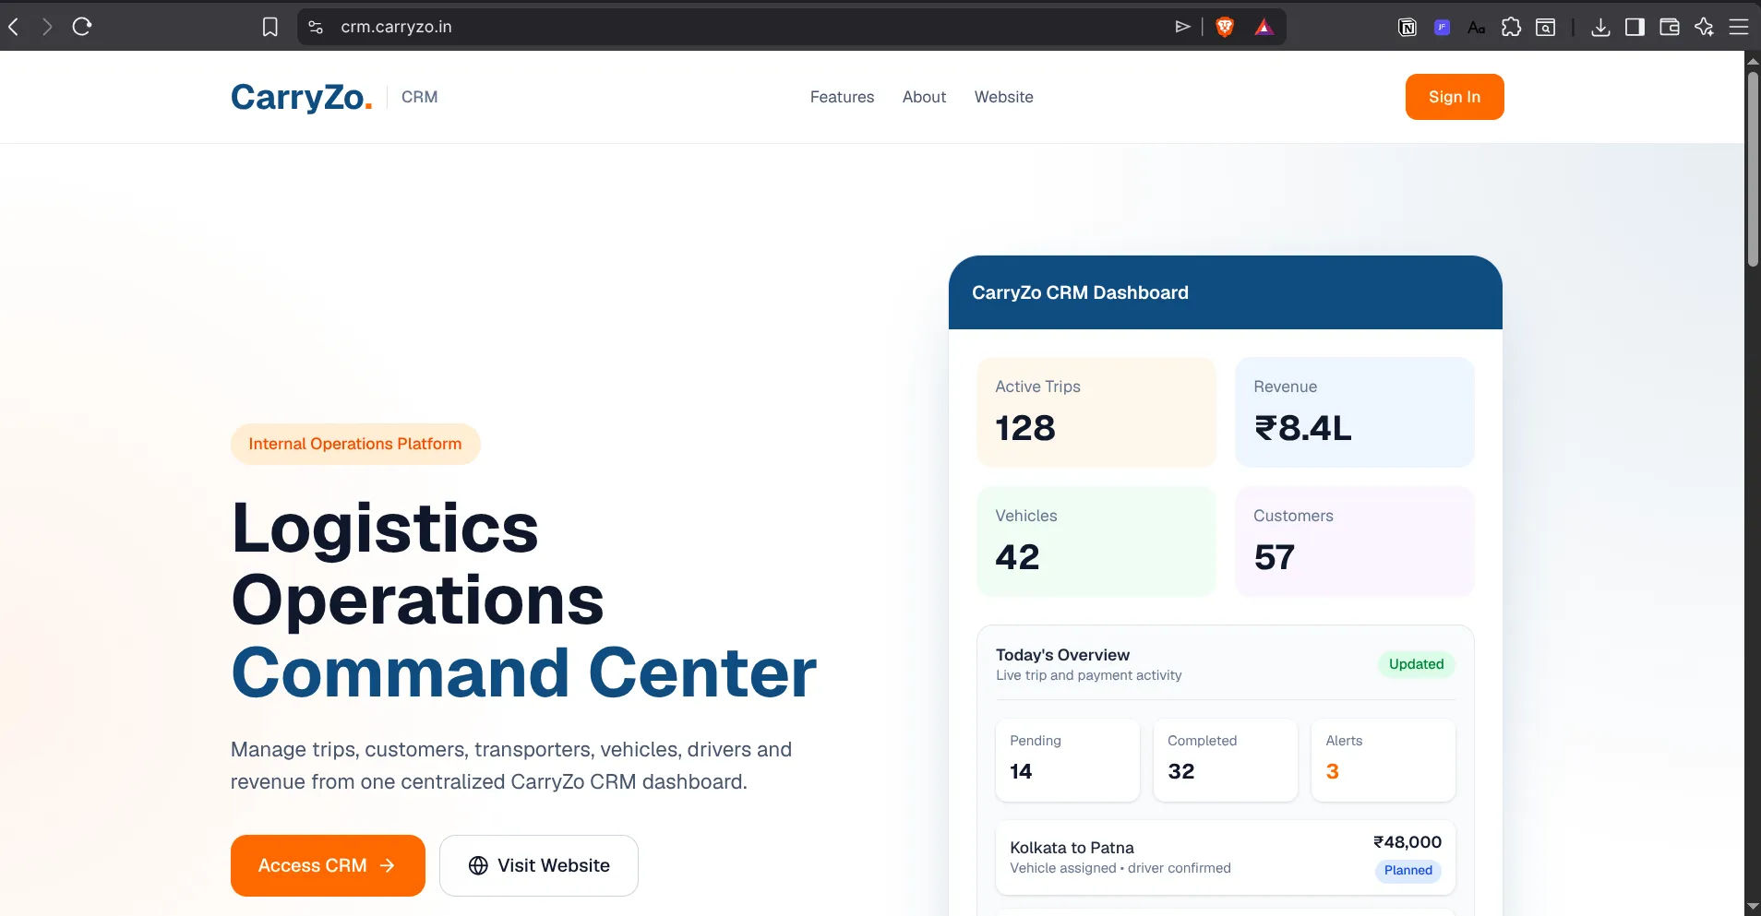Screen dimensions: 1761x916
Task: Open the Brave Wallet icon
Action: tap(1669, 27)
